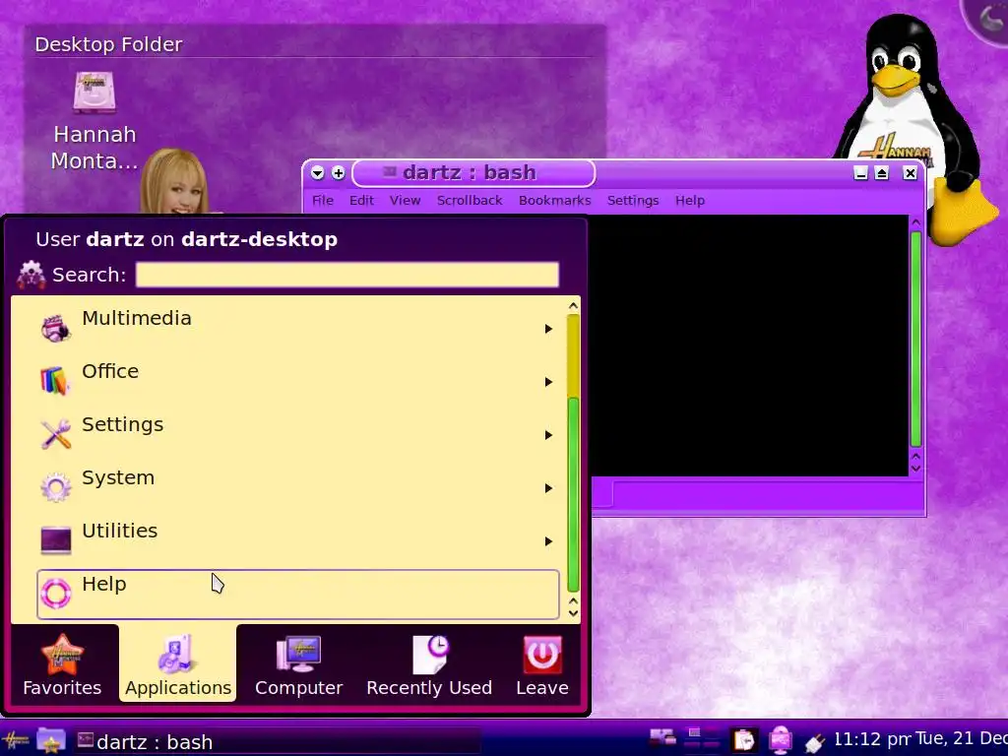Image resolution: width=1008 pixels, height=756 pixels.
Task: Click the top-right corner desktop toolbox icon
Action: pos(986,18)
